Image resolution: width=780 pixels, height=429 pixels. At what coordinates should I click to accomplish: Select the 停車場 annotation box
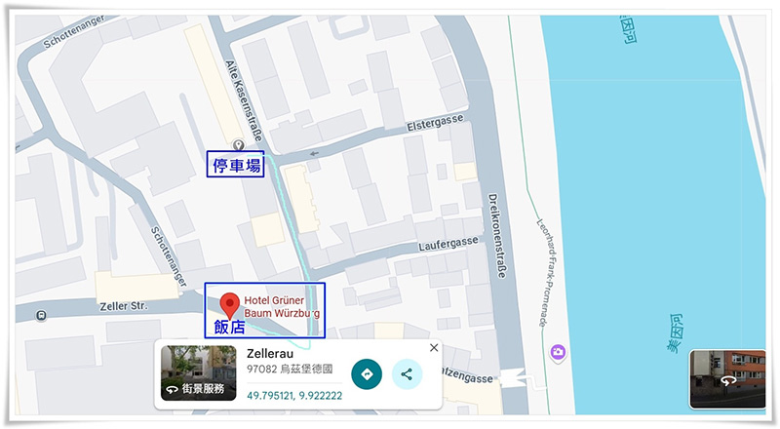point(236,164)
